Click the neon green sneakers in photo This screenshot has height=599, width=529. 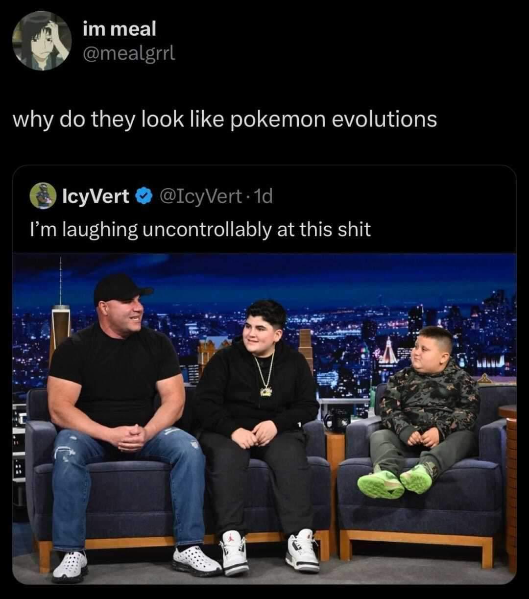click(396, 480)
